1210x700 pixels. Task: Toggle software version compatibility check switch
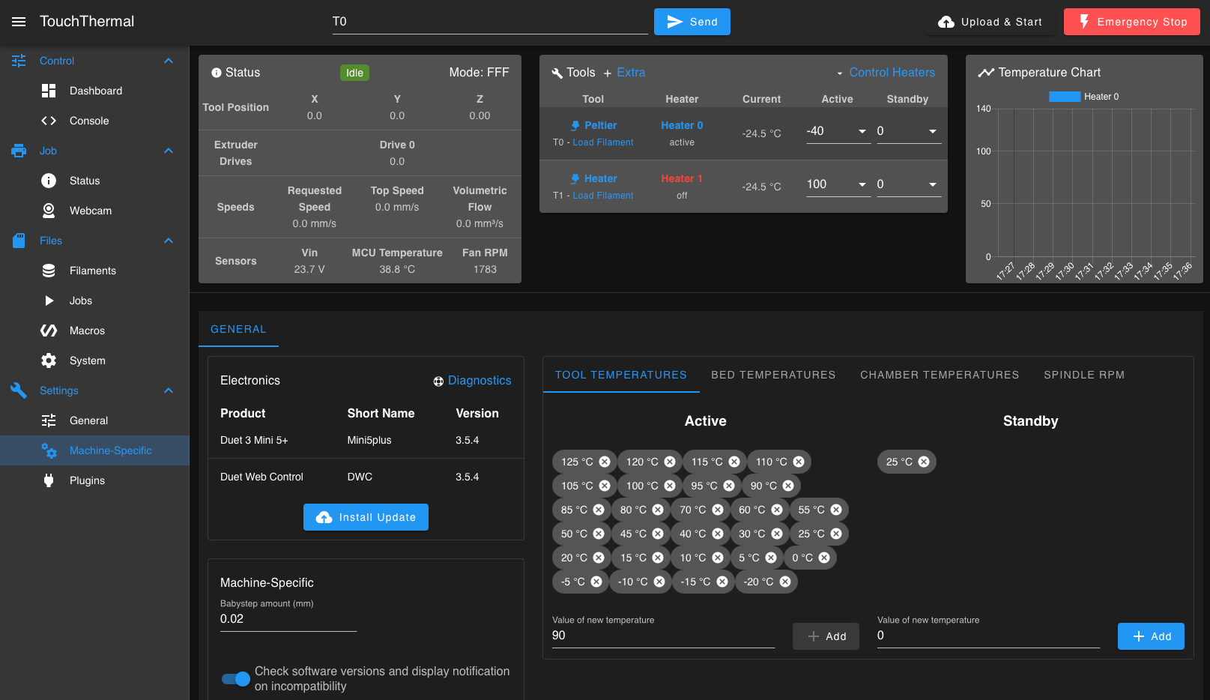pos(236,679)
